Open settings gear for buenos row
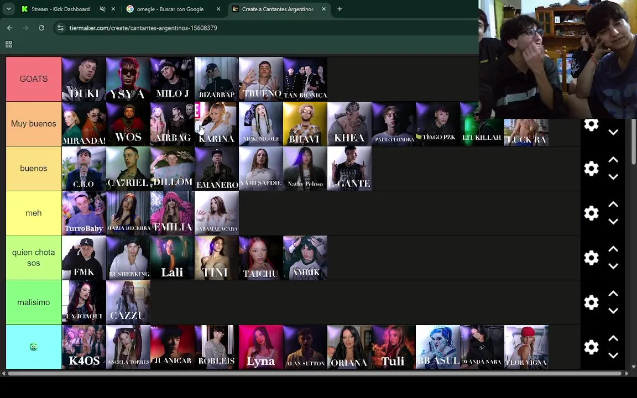 tap(591, 168)
